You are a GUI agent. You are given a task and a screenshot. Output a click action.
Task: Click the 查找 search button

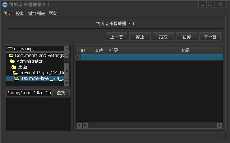[61, 92]
